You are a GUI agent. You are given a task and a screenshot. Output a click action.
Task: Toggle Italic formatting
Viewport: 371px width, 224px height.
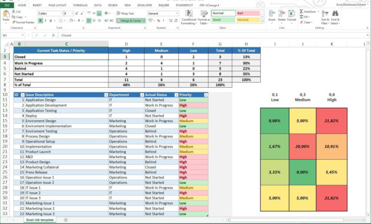point(45,21)
